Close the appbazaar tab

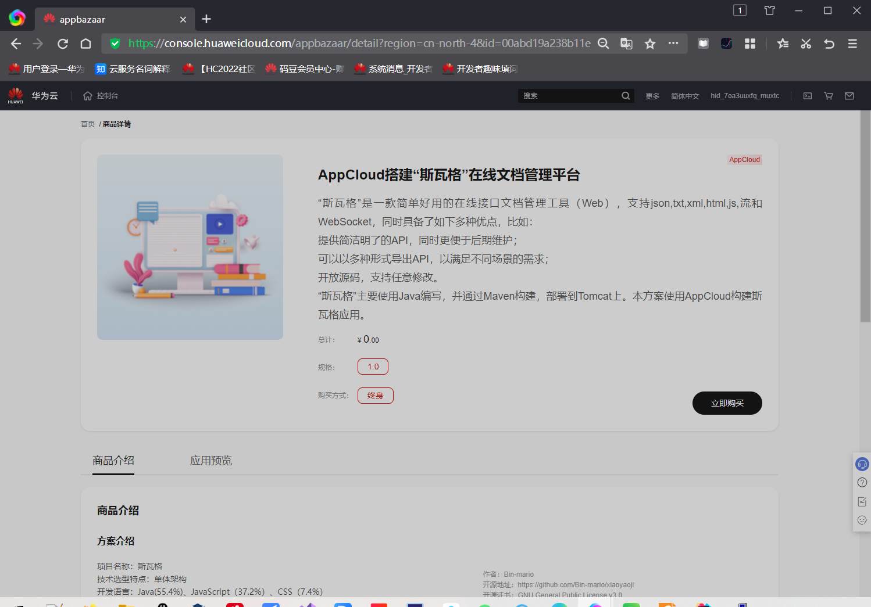(183, 19)
